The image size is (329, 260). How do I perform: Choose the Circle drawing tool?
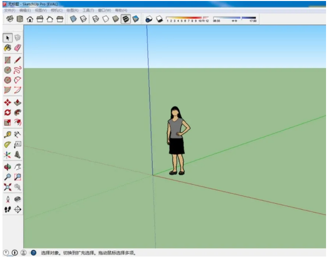(7, 70)
